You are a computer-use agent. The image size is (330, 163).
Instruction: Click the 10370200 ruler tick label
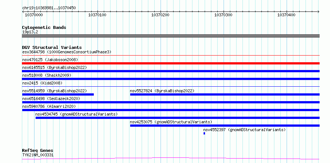[160, 15]
